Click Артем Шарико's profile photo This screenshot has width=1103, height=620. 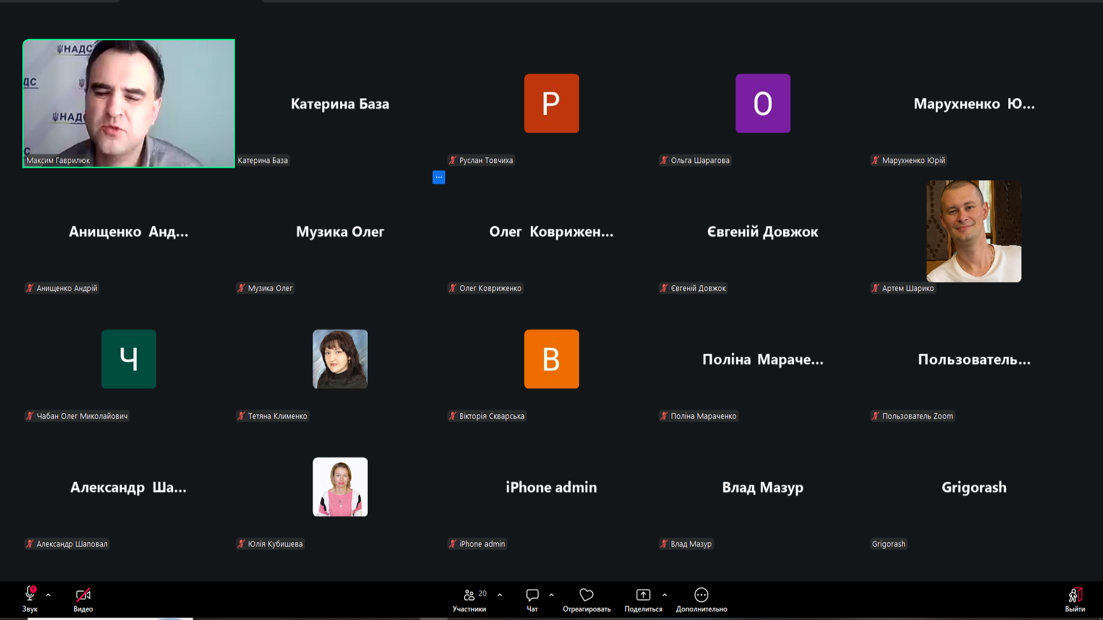[974, 231]
